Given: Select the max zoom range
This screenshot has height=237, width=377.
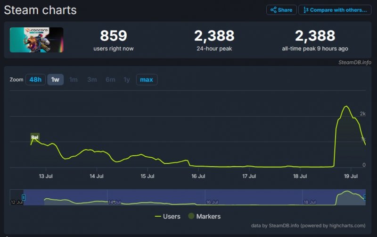Looking at the screenshot, I should [x=147, y=79].
